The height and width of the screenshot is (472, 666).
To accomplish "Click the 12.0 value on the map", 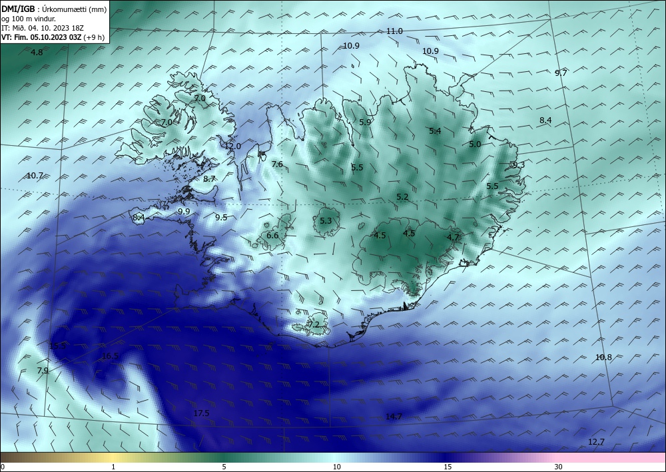I will tap(232, 146).
